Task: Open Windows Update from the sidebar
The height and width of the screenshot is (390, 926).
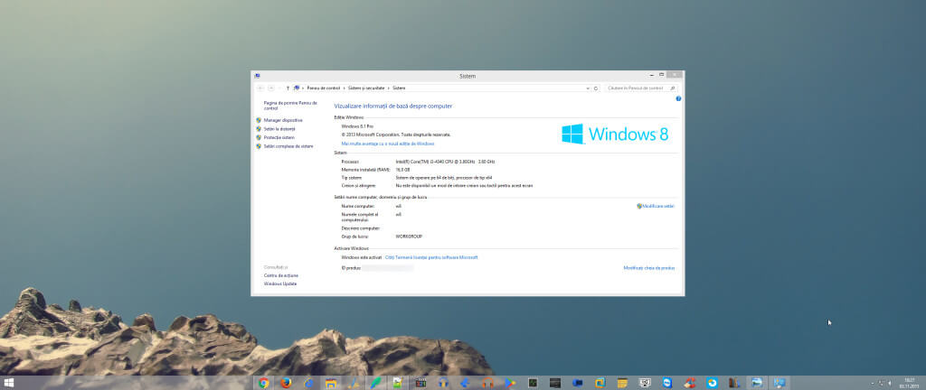Action: click(x=280, y=283)
